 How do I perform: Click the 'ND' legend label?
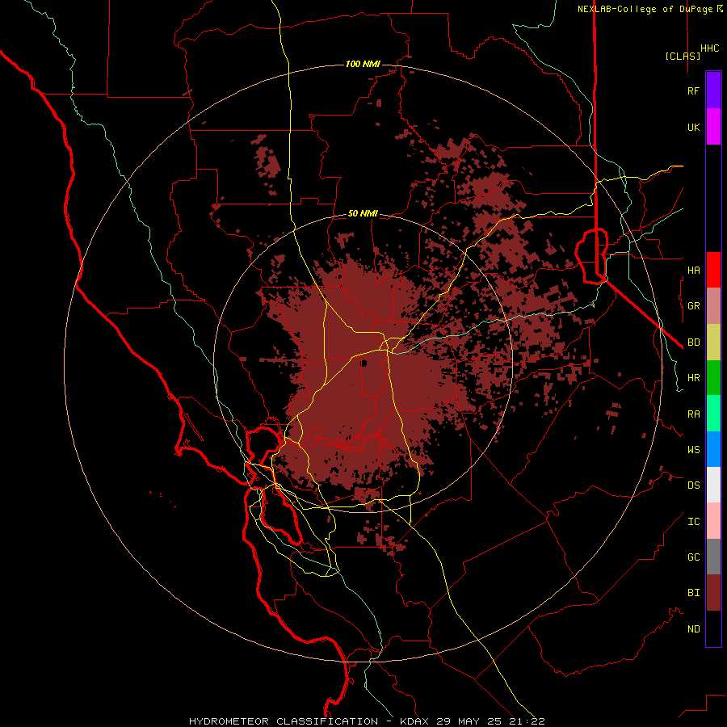[x=693, y=629]
